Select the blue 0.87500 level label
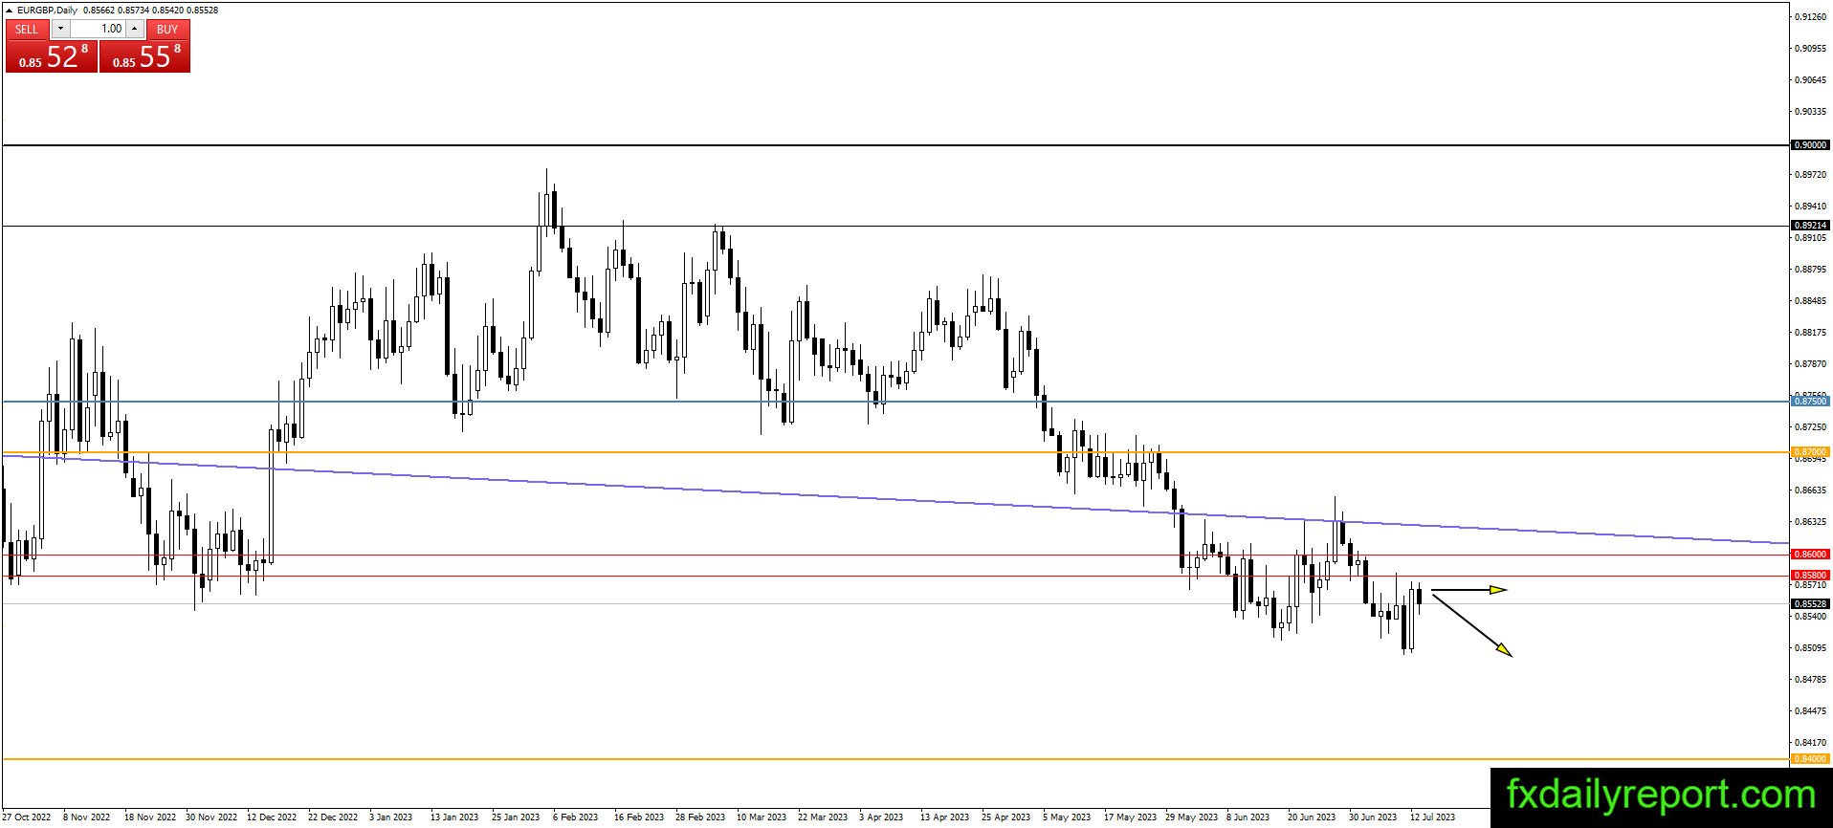1833x828 pixels. 1810,402
